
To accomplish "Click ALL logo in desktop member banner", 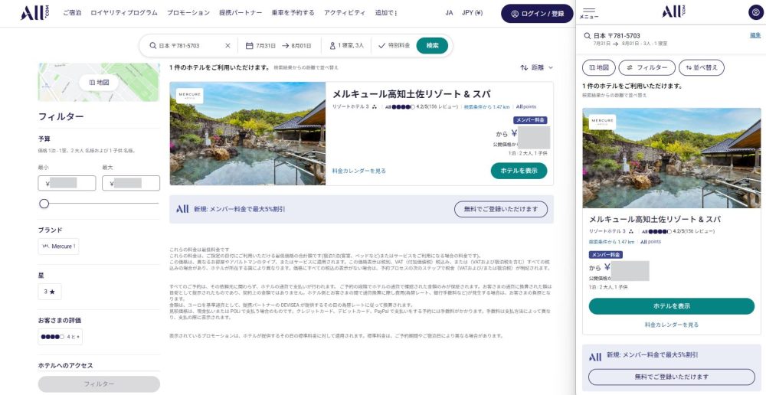I will (182, 209).
